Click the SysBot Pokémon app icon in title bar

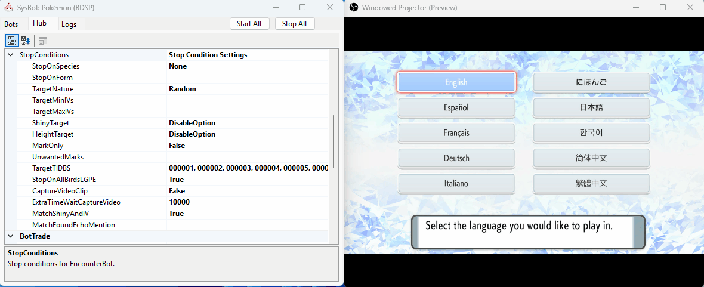pyautogui.click(x=8, y=7)
